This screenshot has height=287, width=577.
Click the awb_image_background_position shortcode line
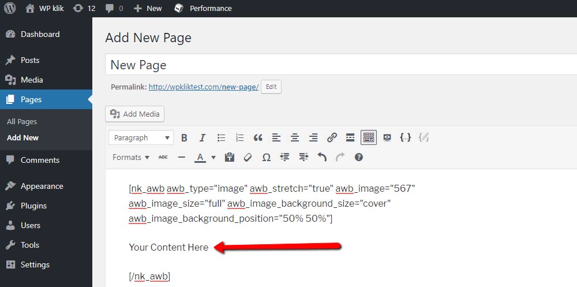(x=231, y=218)
